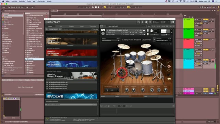Toggle the yellow automation arm button
This screenshot has width=220, height=124.
point(104,7)
